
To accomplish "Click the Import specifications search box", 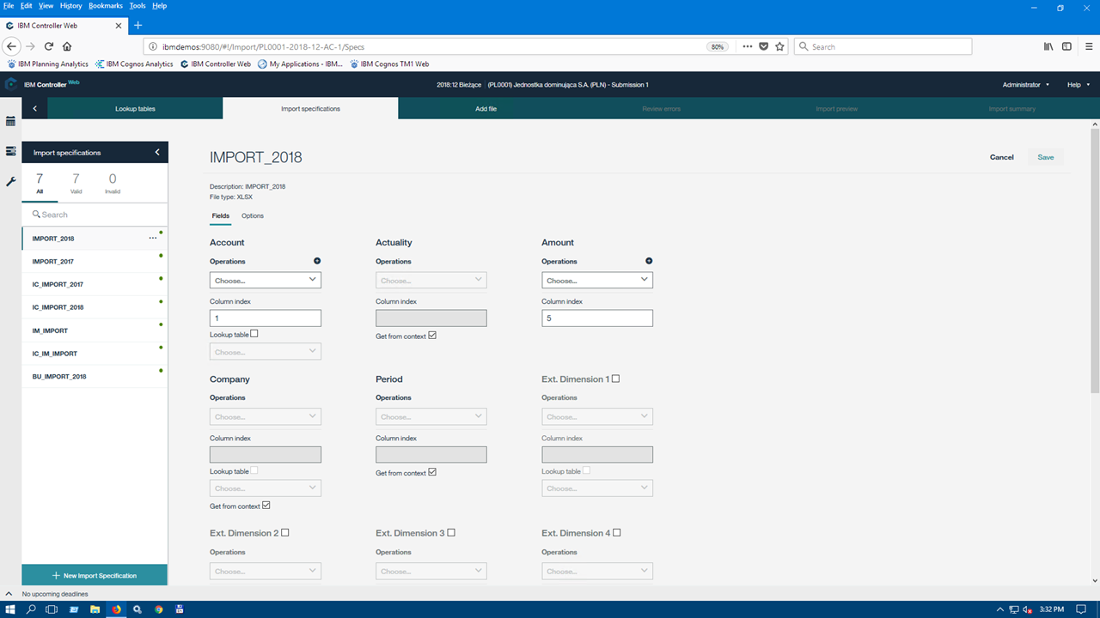I will tap(95, 215).
